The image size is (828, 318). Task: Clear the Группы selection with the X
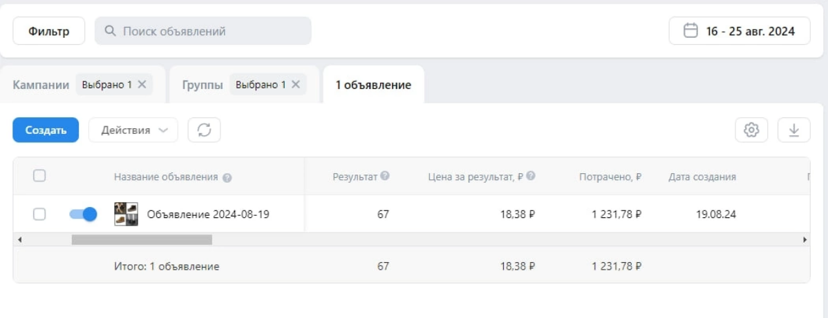[x=295, y=84]
